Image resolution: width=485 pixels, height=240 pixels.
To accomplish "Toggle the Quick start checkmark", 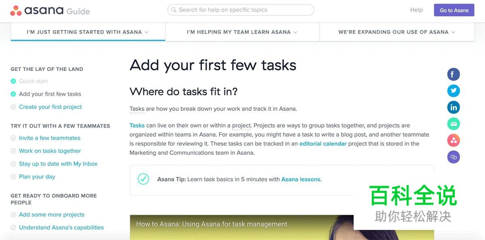I will tap(13, 81).
